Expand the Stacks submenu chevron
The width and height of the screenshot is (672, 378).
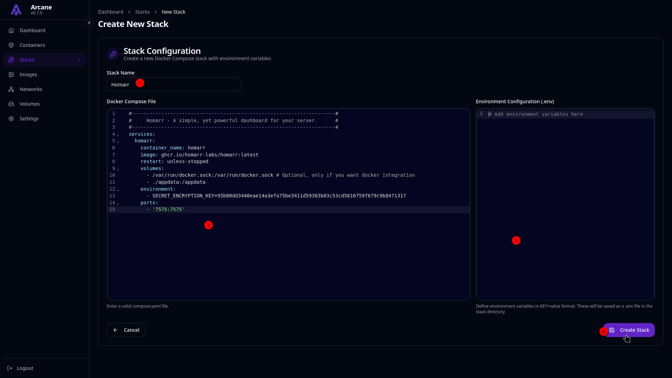point(79,60)
